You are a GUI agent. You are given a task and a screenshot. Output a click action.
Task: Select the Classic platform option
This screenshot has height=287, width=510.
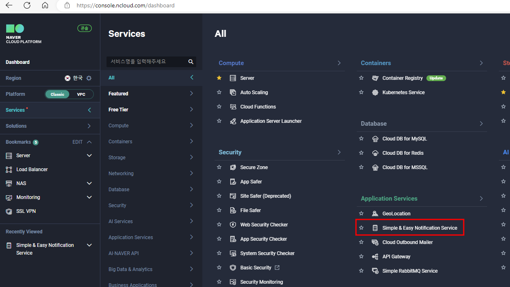57,94
